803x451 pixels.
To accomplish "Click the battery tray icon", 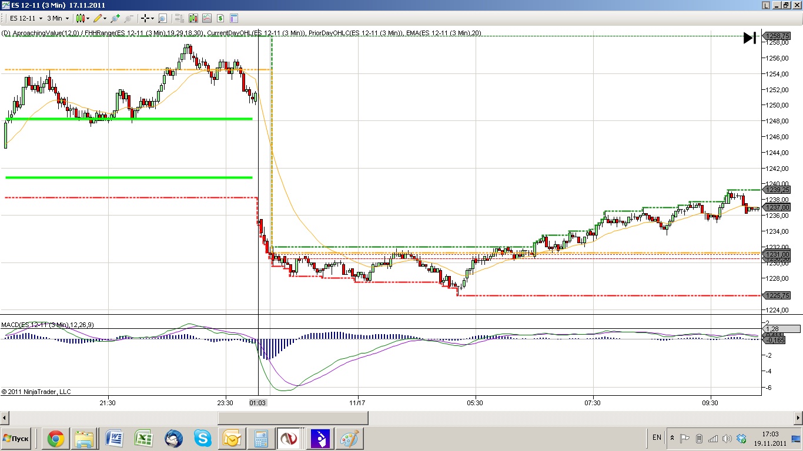I will click(700, 438).
